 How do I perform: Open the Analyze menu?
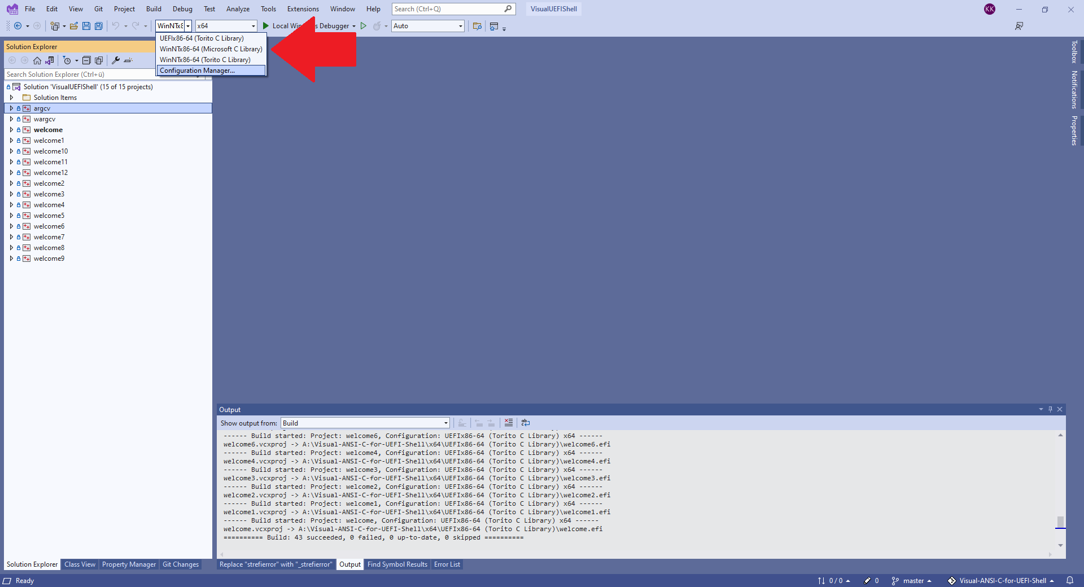click(238, 9)
